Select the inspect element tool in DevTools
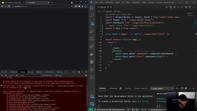The width and height of the screenshot is (197, 111). coord(2,72)
